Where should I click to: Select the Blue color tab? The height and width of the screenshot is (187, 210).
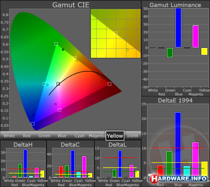pyautogui.click(x=62, y=136)
